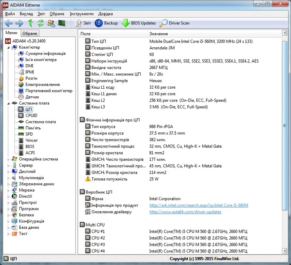Start Backup from the toolbar

[106, 23]
